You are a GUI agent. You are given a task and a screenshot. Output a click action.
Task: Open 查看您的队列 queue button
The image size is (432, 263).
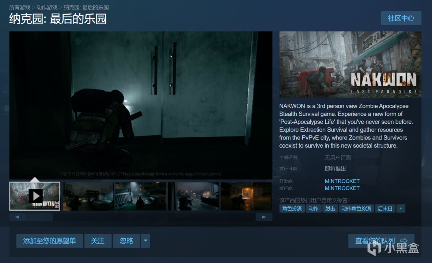(x=381, y=241)
